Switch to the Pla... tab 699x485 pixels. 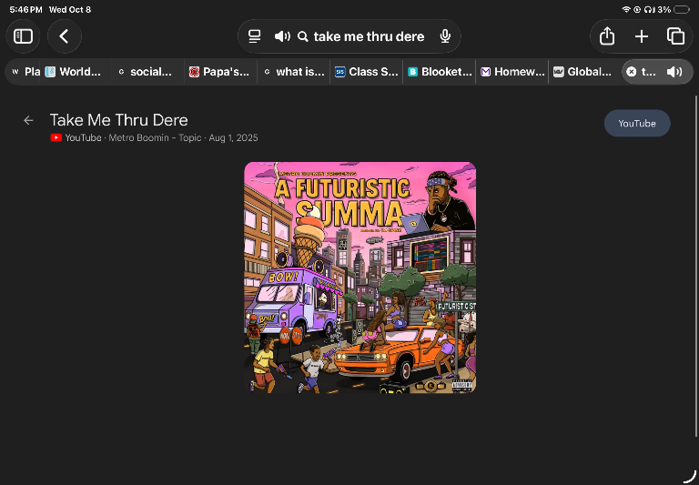coord(25,72)
